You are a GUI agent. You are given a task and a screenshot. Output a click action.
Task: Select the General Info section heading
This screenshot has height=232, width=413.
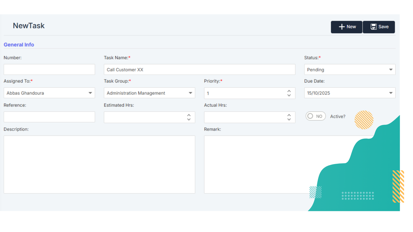(x=19, y=45)
